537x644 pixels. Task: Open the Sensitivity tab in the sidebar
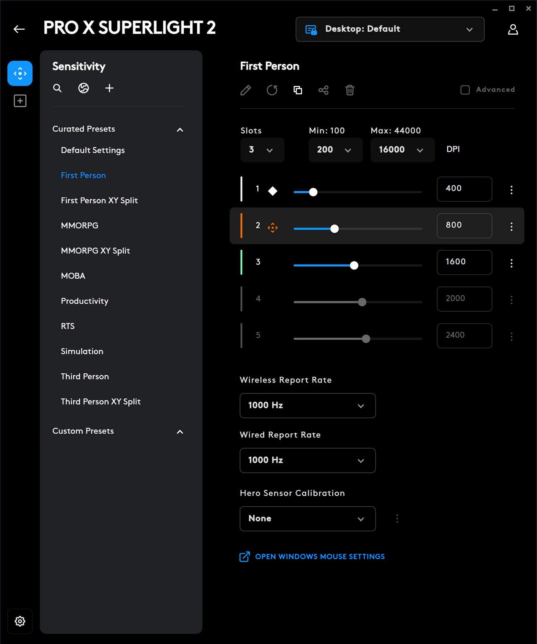20,73
